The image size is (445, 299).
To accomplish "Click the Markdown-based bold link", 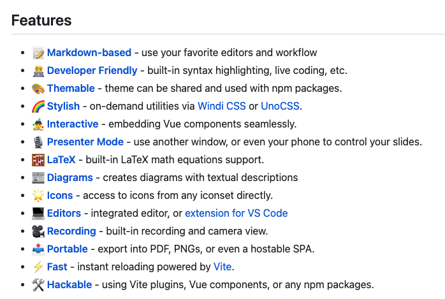I will (x=89, y=53).
